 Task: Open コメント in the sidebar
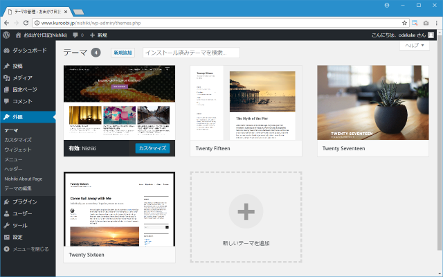[x=28, y=101]
